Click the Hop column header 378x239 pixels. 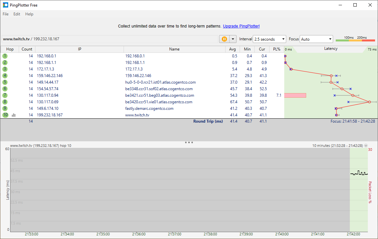pyautogui.click(x=10, y=49)
